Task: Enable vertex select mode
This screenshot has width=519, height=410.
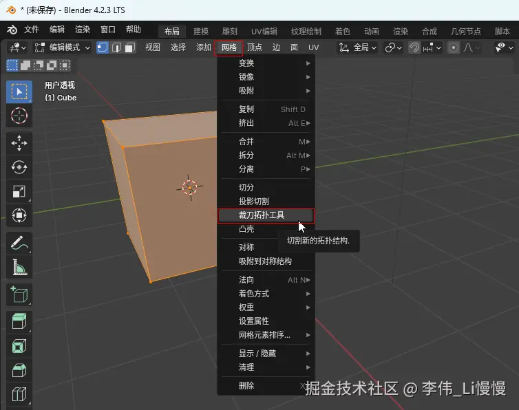Action: (x=103, y=47)
